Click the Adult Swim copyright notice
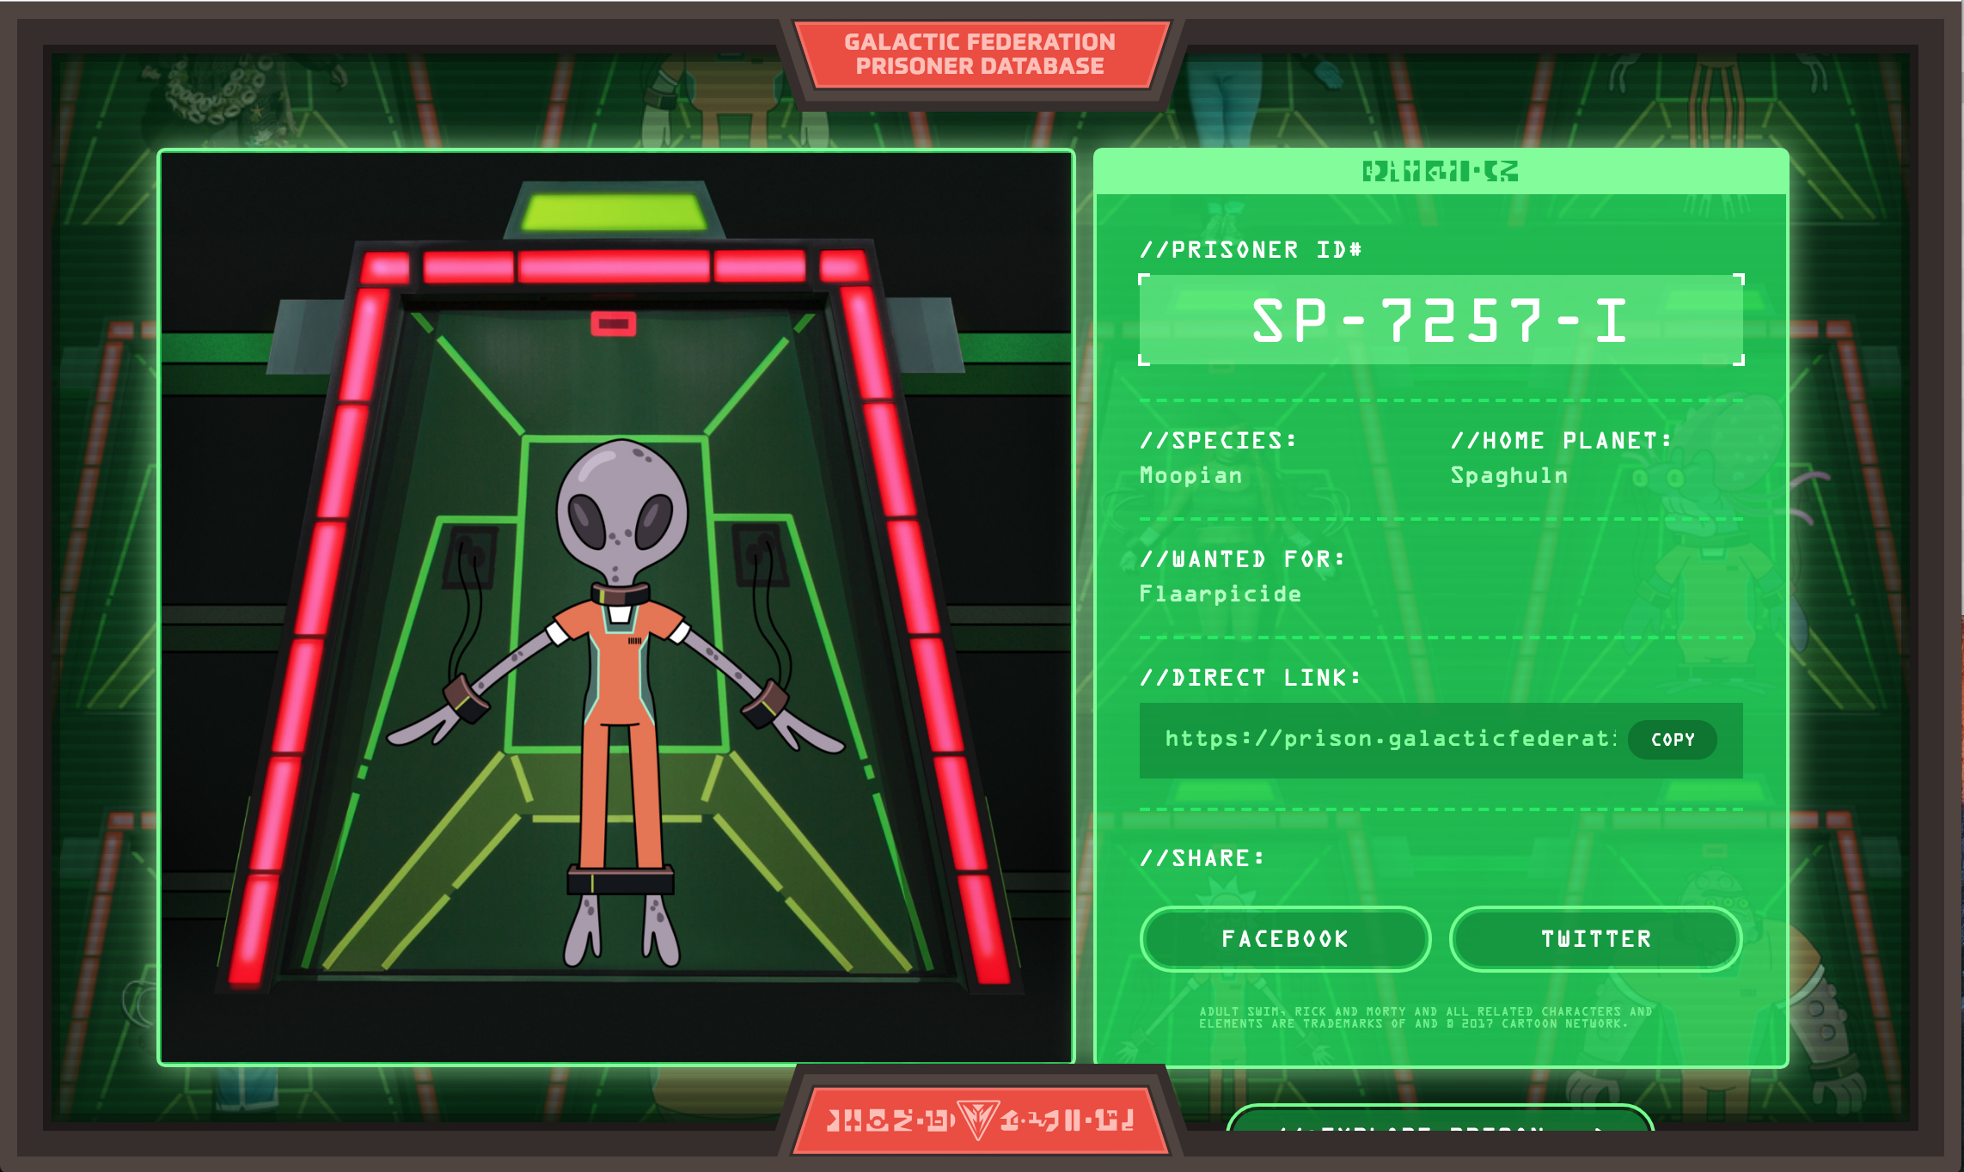 tap(1425, 1017)
